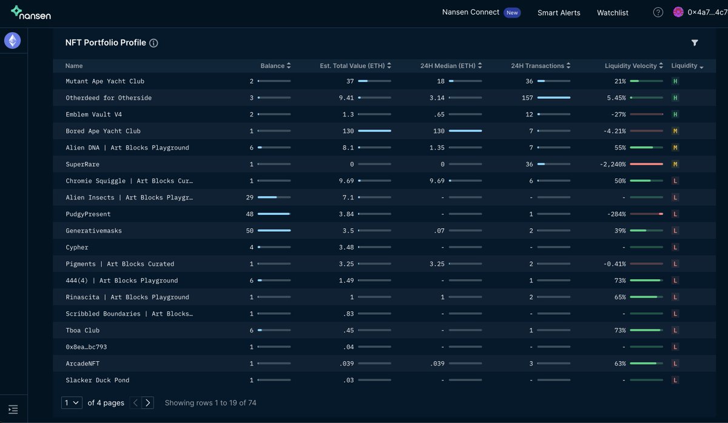Click the 0x4a7...4c7 wallet address
This screenshot has width=728, height=423.
(x=707, y=13)
